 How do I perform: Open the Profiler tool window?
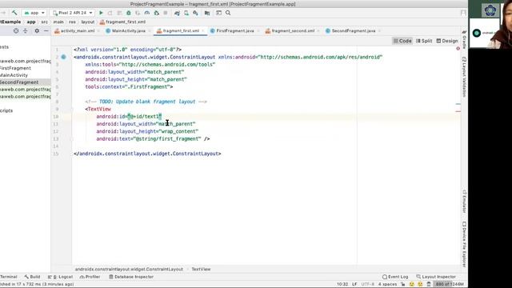click(x=90, y=277)
